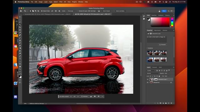This screenshot has height=112, width=200.
Task: Hide the Generative Layer 1 layer
Action: 147,79
